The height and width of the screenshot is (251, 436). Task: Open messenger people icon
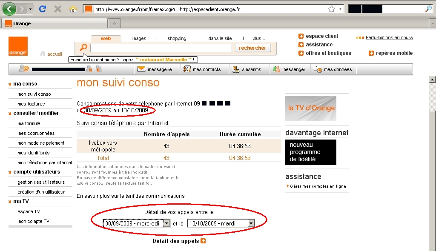[x=276, y=69]
